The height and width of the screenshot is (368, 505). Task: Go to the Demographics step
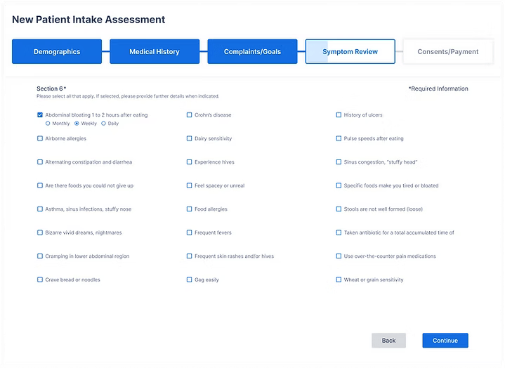click(56, 52)
